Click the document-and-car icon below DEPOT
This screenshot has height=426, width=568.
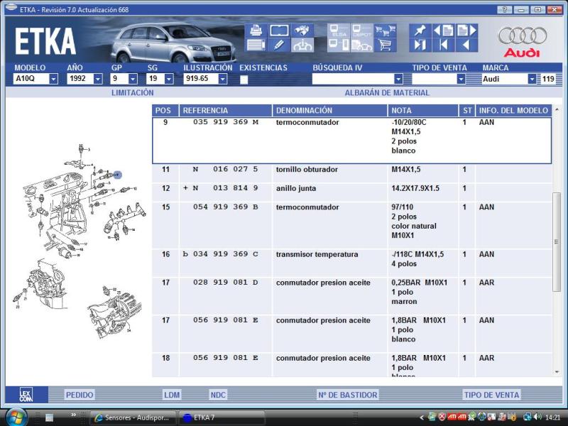361,45
